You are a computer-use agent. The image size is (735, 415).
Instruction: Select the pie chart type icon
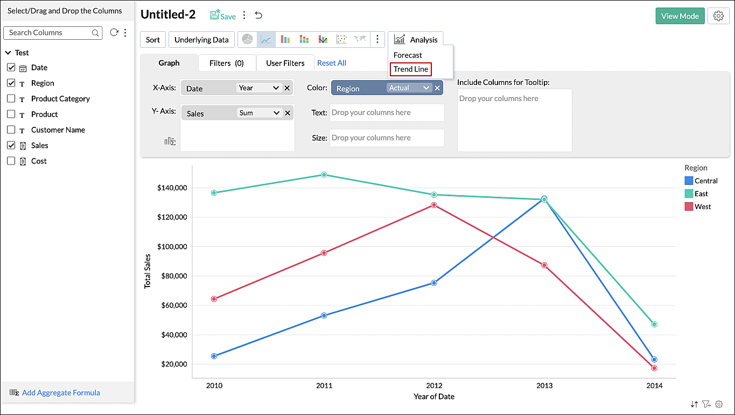pos(247,39)
